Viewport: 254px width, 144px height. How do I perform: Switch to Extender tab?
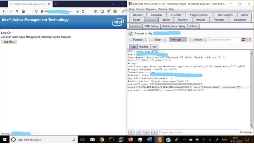click(176, 15)
